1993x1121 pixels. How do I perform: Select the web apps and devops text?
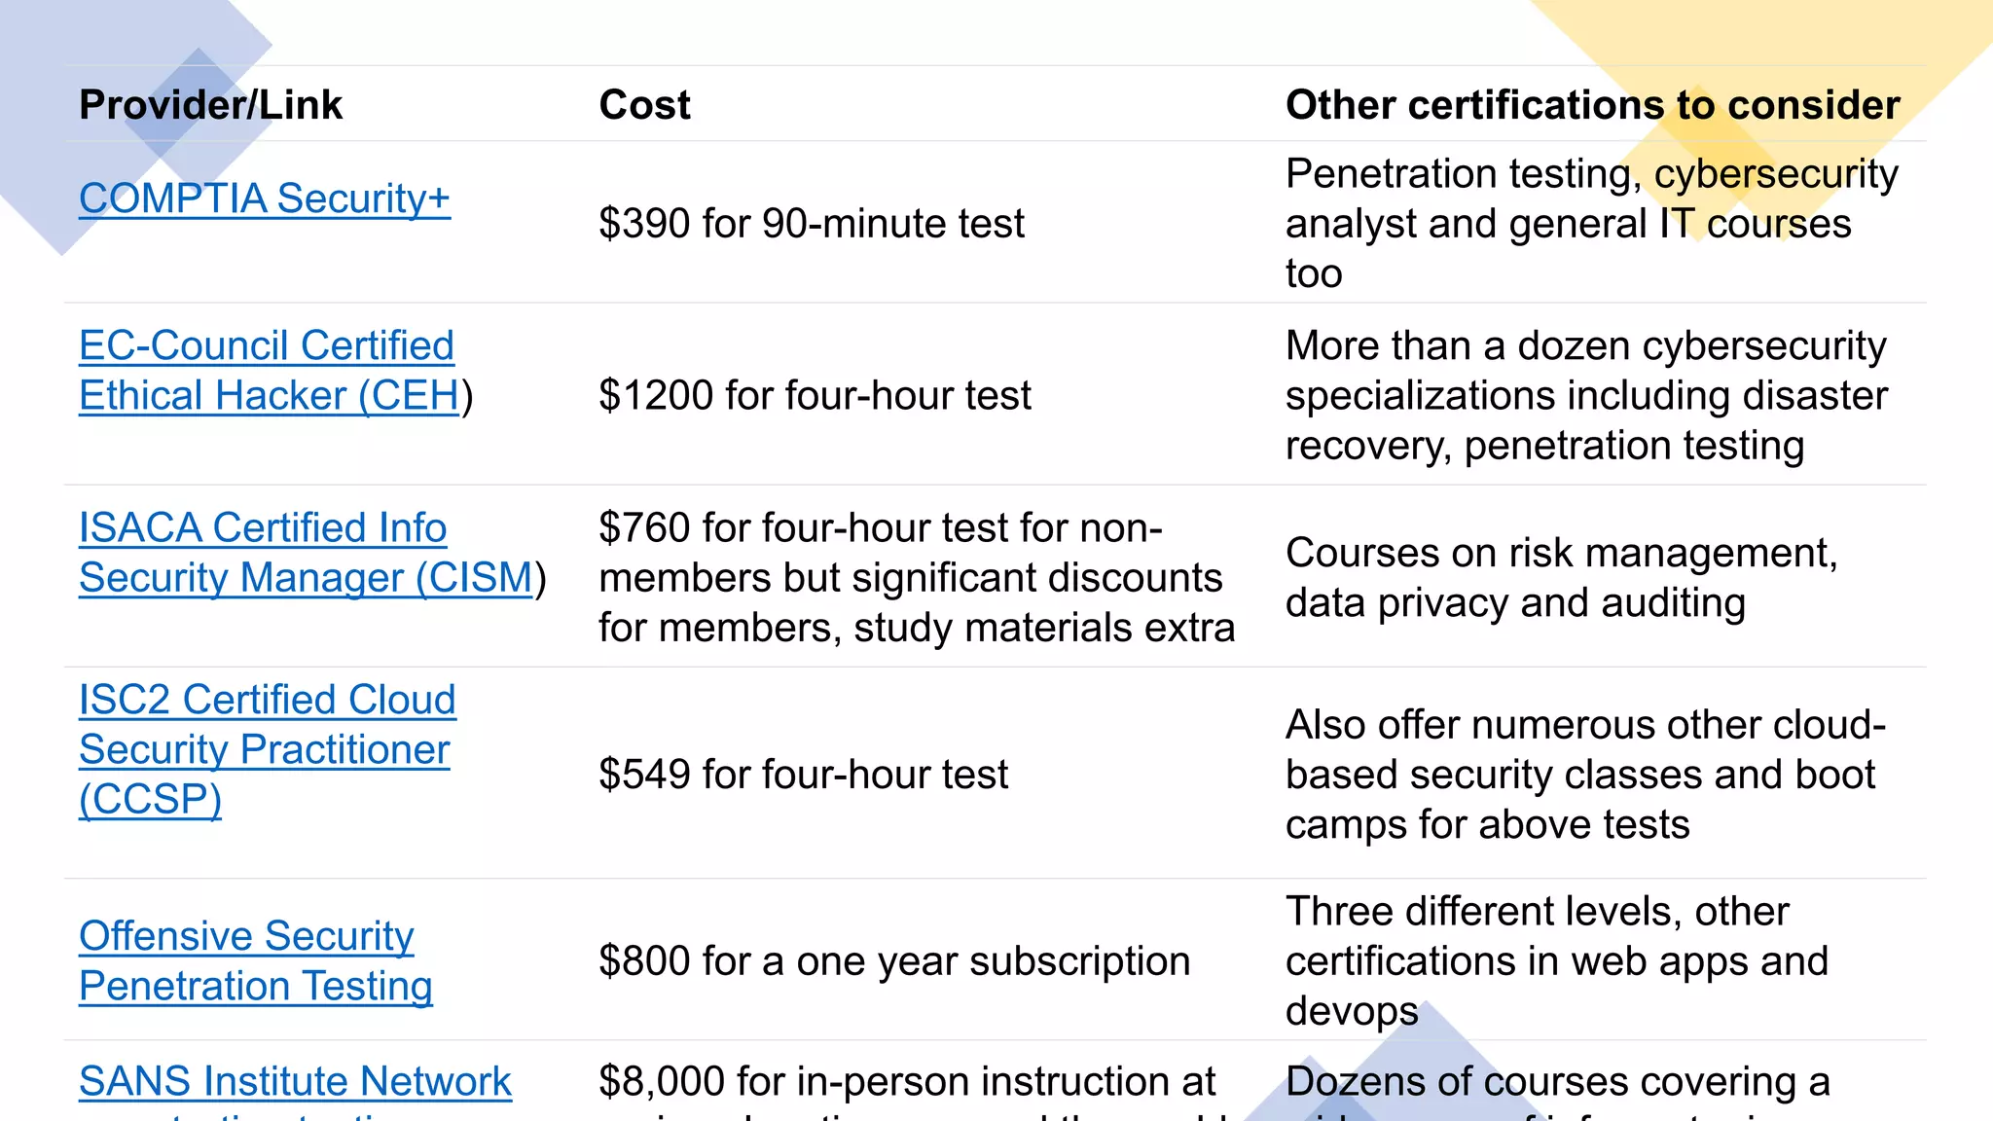1556,961
